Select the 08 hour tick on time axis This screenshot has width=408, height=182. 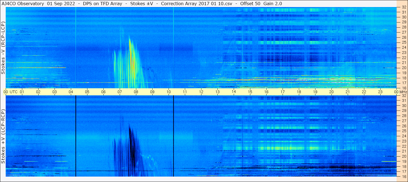click(136, 92)
